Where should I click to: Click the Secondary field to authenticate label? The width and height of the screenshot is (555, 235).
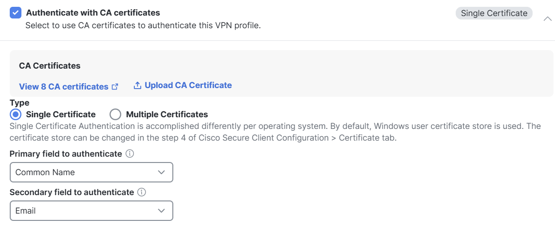pyautogui.click(x=72, y=192)
